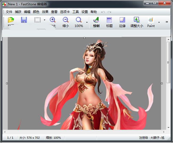This screenshot has width=173, height=143.
Task: Open the 绘制 draw tool
Action: click(x=96, y=20)
